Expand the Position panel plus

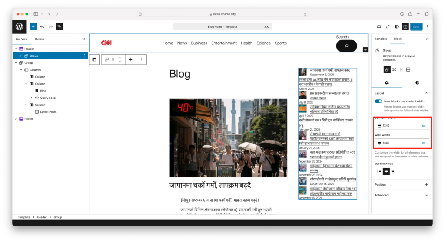click(426, 184)
